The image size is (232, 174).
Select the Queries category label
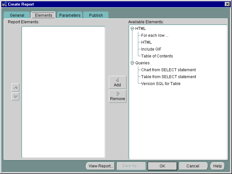(143, 63)
